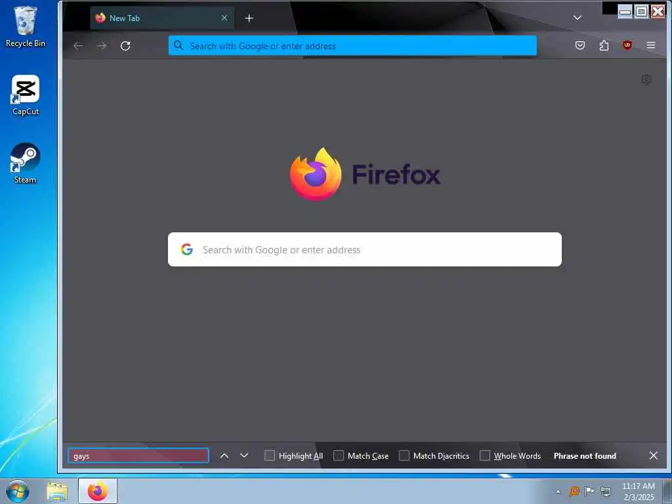Open the Save to Pocket icon
The height and width of the screenshot is (504, 672).
click(x=580, y=45)
